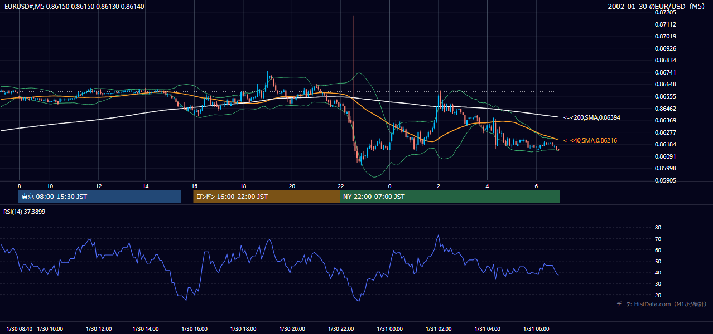Click the 0.87205 price axis value
This screenshot has width=713, height=334.
coord(665,12)
